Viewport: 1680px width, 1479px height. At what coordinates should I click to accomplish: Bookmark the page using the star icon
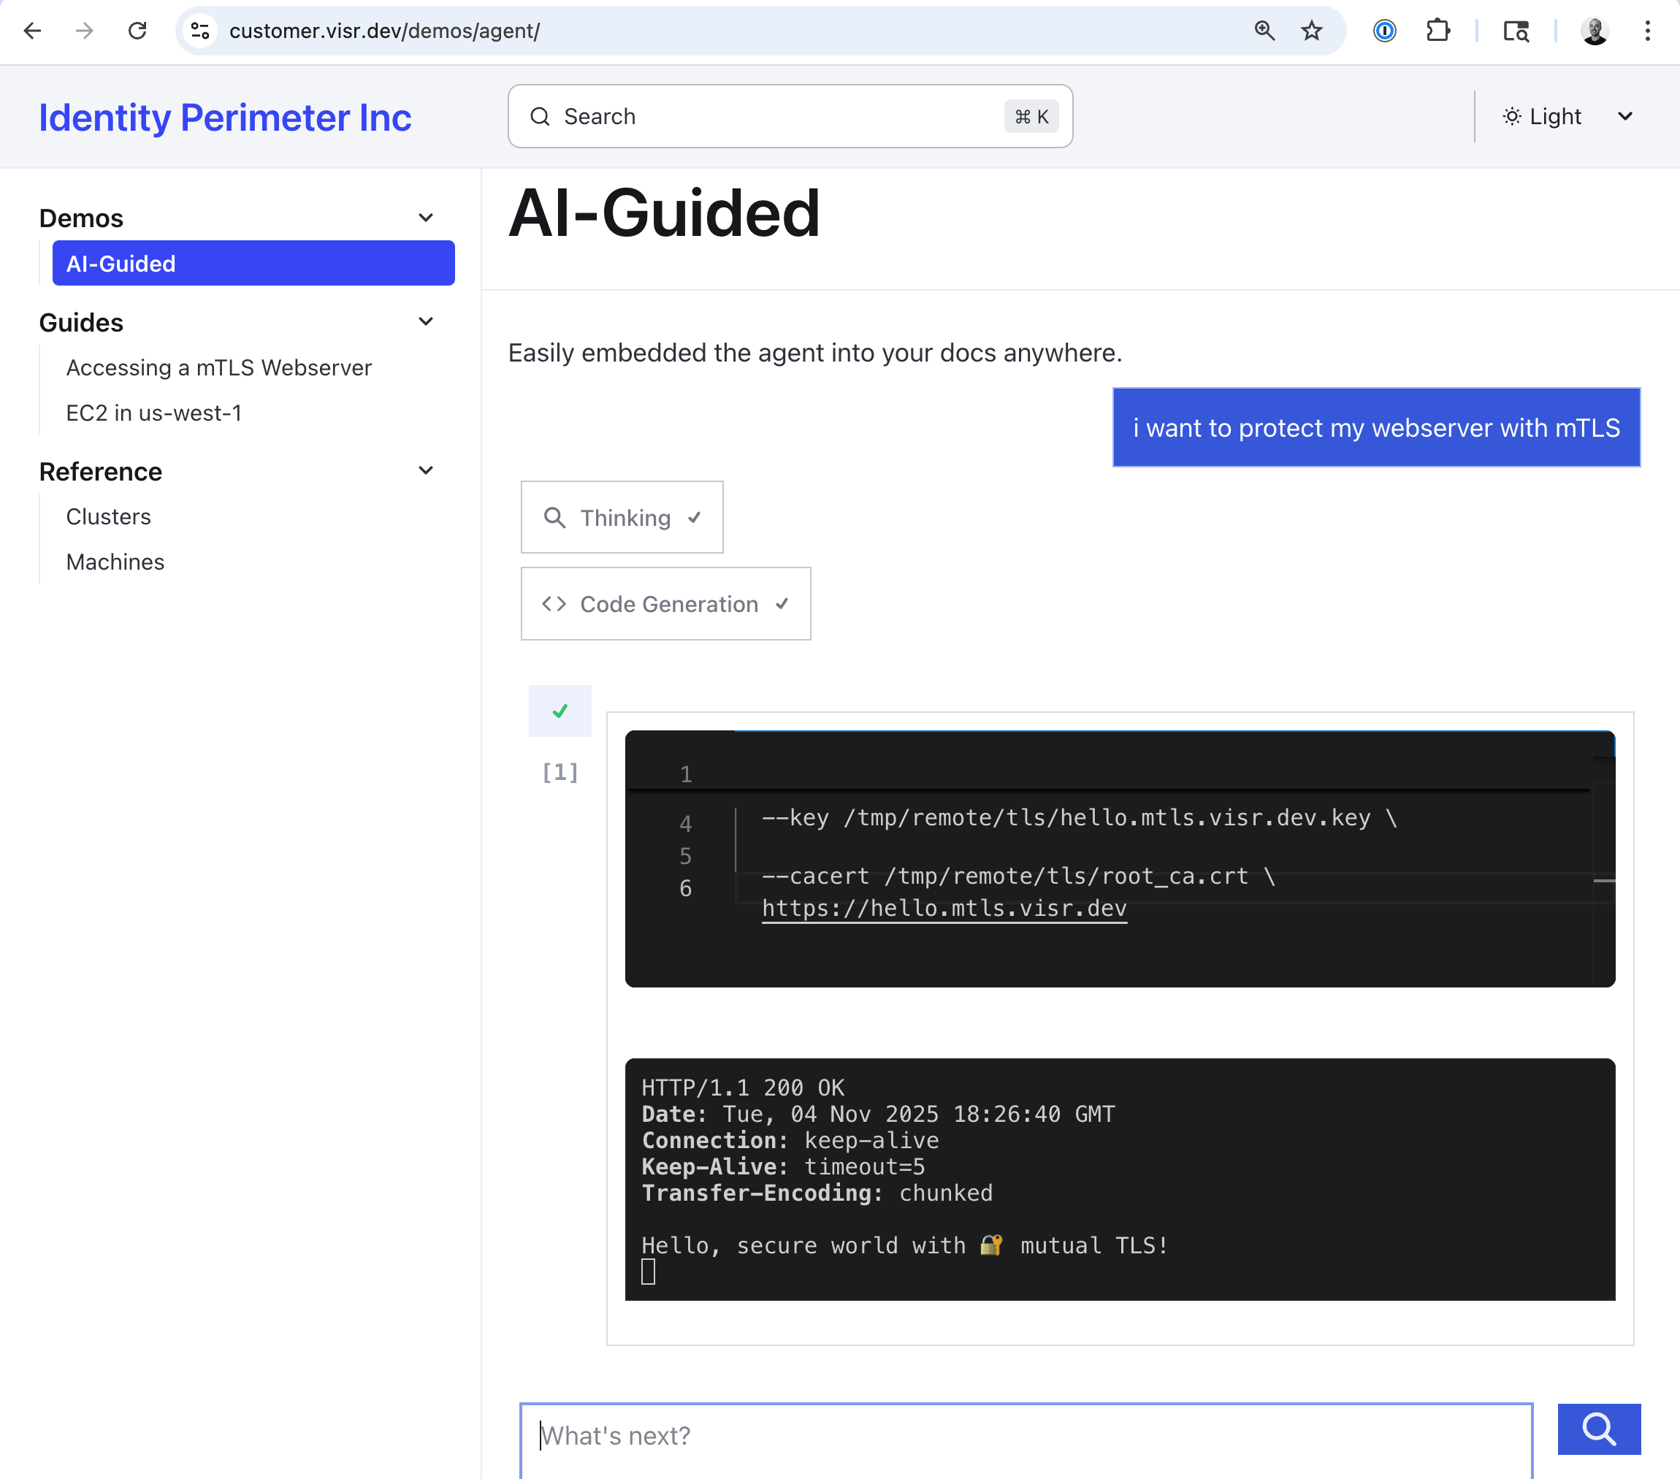coord(1312,31)
